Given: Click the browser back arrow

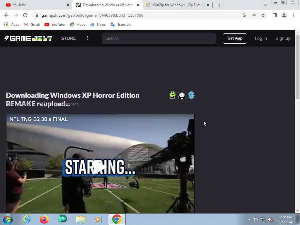Looking at the screenshot, I should pos(6,15).
